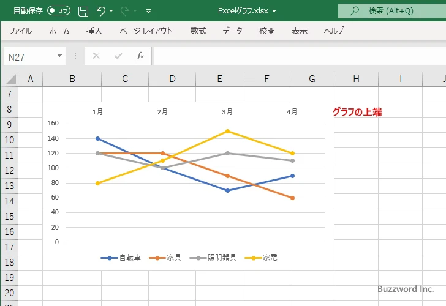Open the ページ レイアウト tab

pos(146,31)
